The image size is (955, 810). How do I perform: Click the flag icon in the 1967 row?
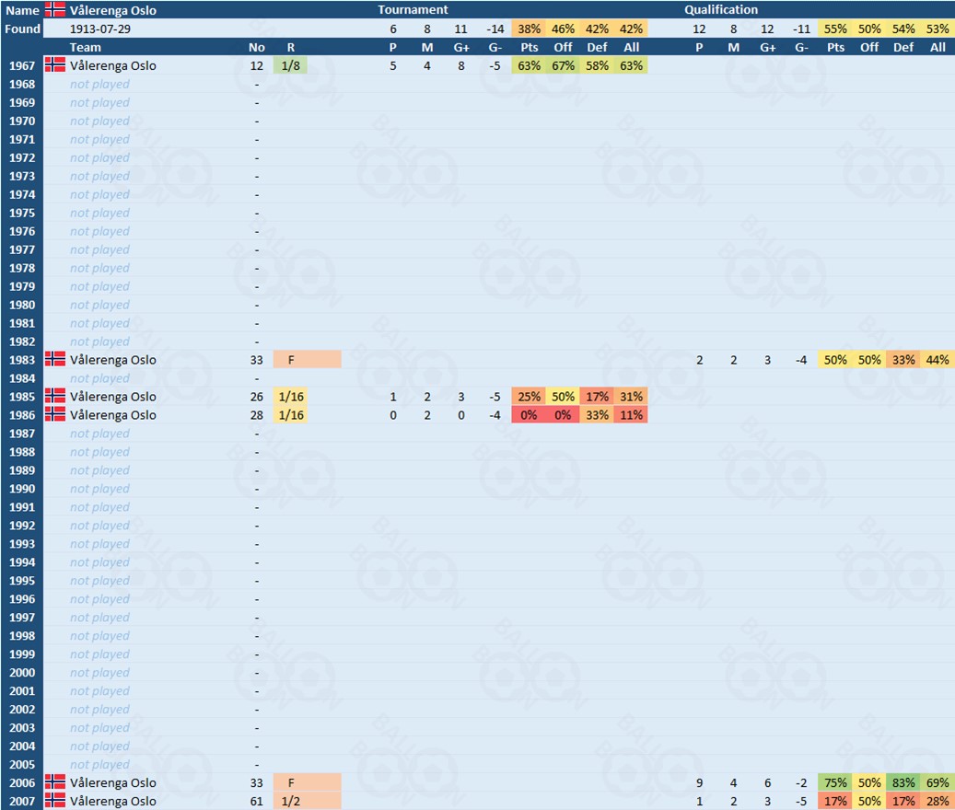pyautogui.click(x=55, y=65)
